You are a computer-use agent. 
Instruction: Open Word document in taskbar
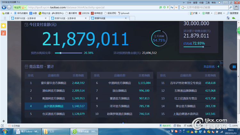28,131
